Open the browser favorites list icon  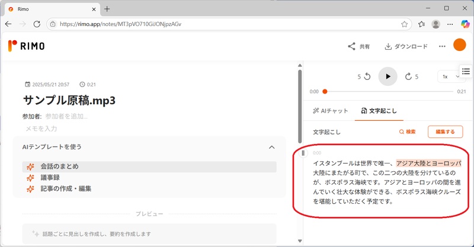tap(422, 24)
